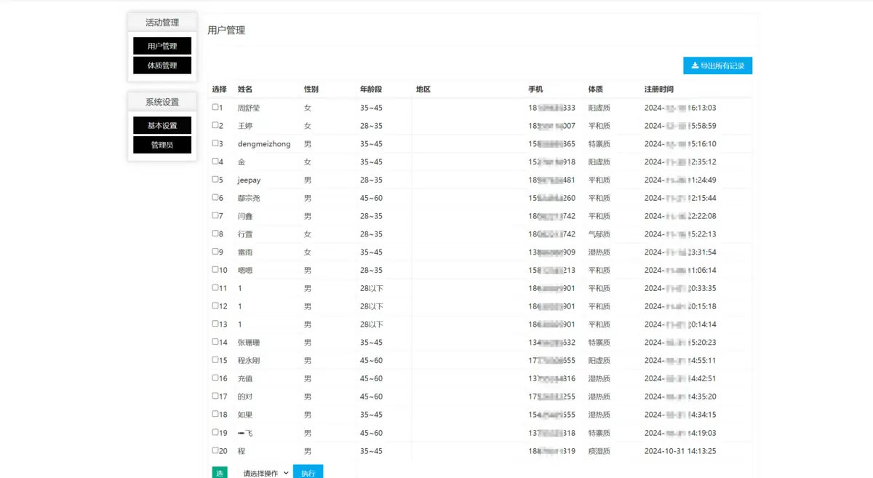Click the 体质 column header
Screen dimensions: 873x478
[x=596, y=89]
